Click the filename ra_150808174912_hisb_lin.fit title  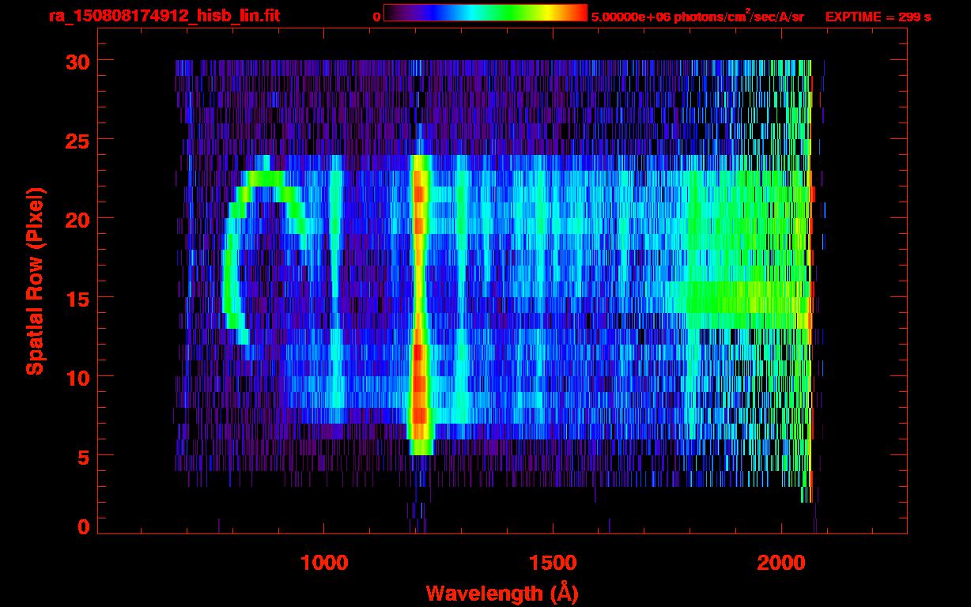pyautogui.click(x=164, y=16)
